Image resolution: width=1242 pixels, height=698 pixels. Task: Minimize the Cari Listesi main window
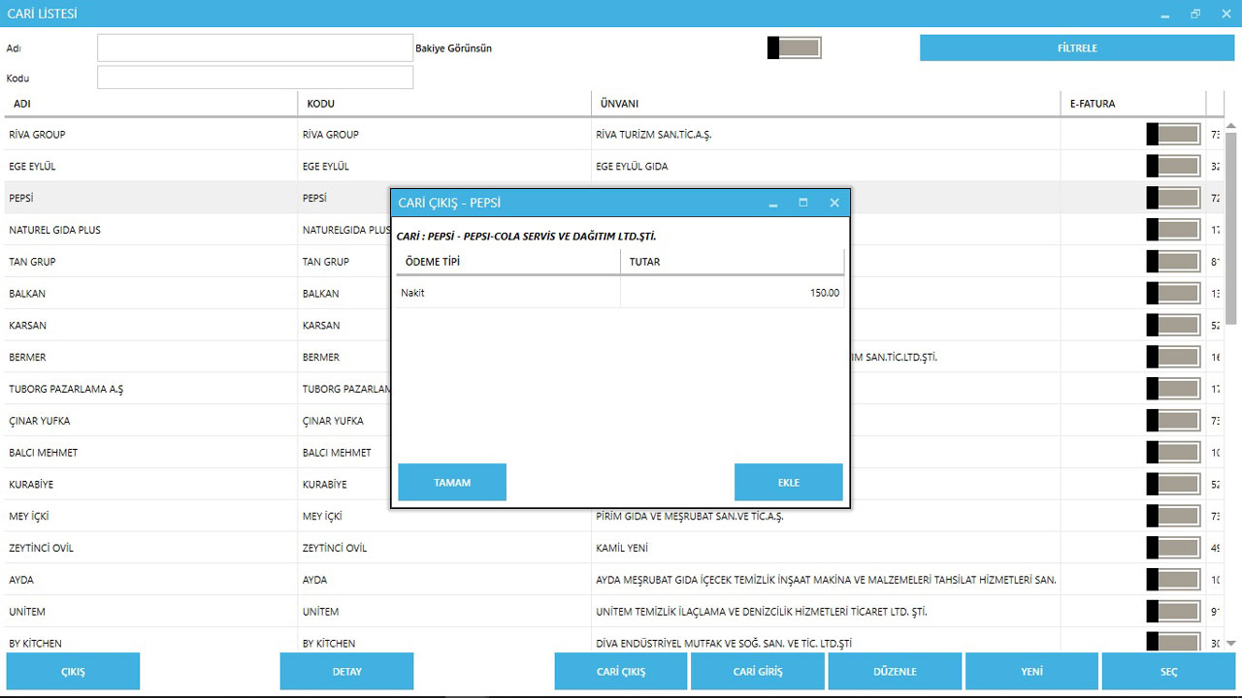(x=1164, y=14)
